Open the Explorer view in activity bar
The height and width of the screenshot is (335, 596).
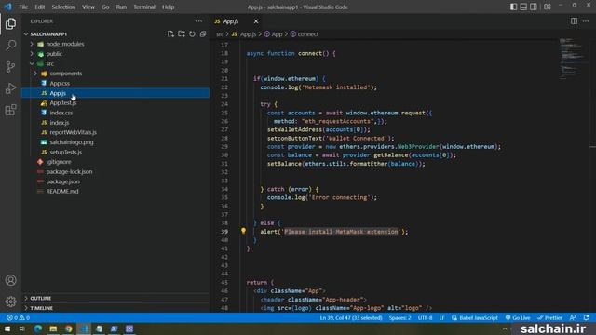10,23
